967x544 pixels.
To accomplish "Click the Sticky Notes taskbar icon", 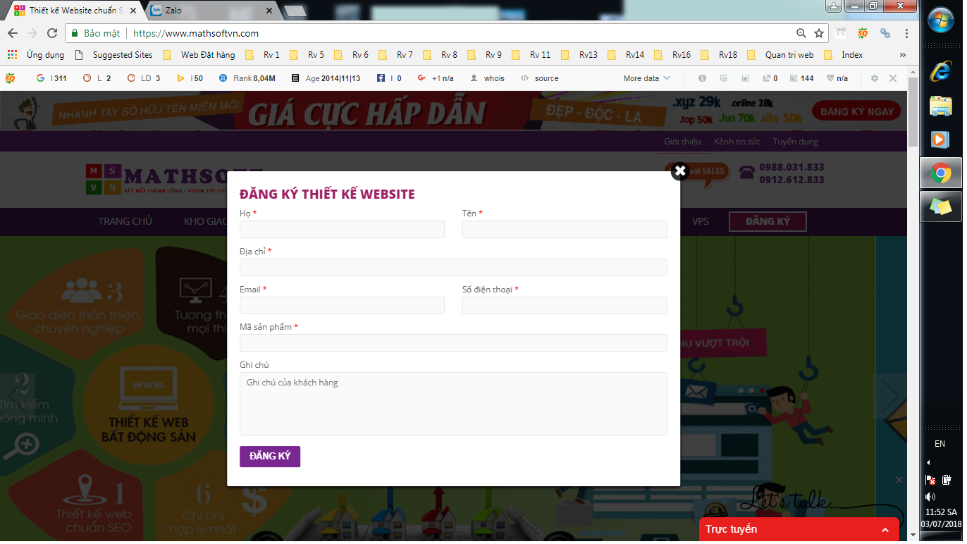I will (941, 206).
